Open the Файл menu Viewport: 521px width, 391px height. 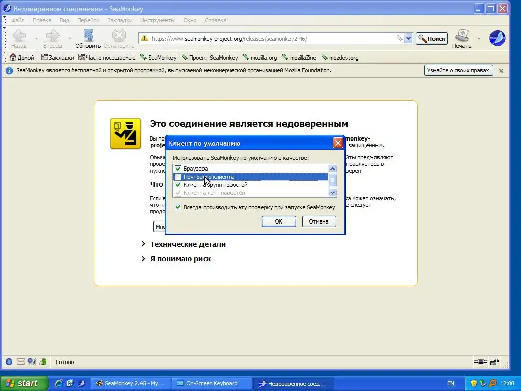(18, 20)
